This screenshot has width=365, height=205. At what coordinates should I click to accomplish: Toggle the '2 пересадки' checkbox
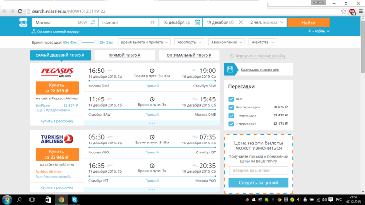click(x=231, y=124)
